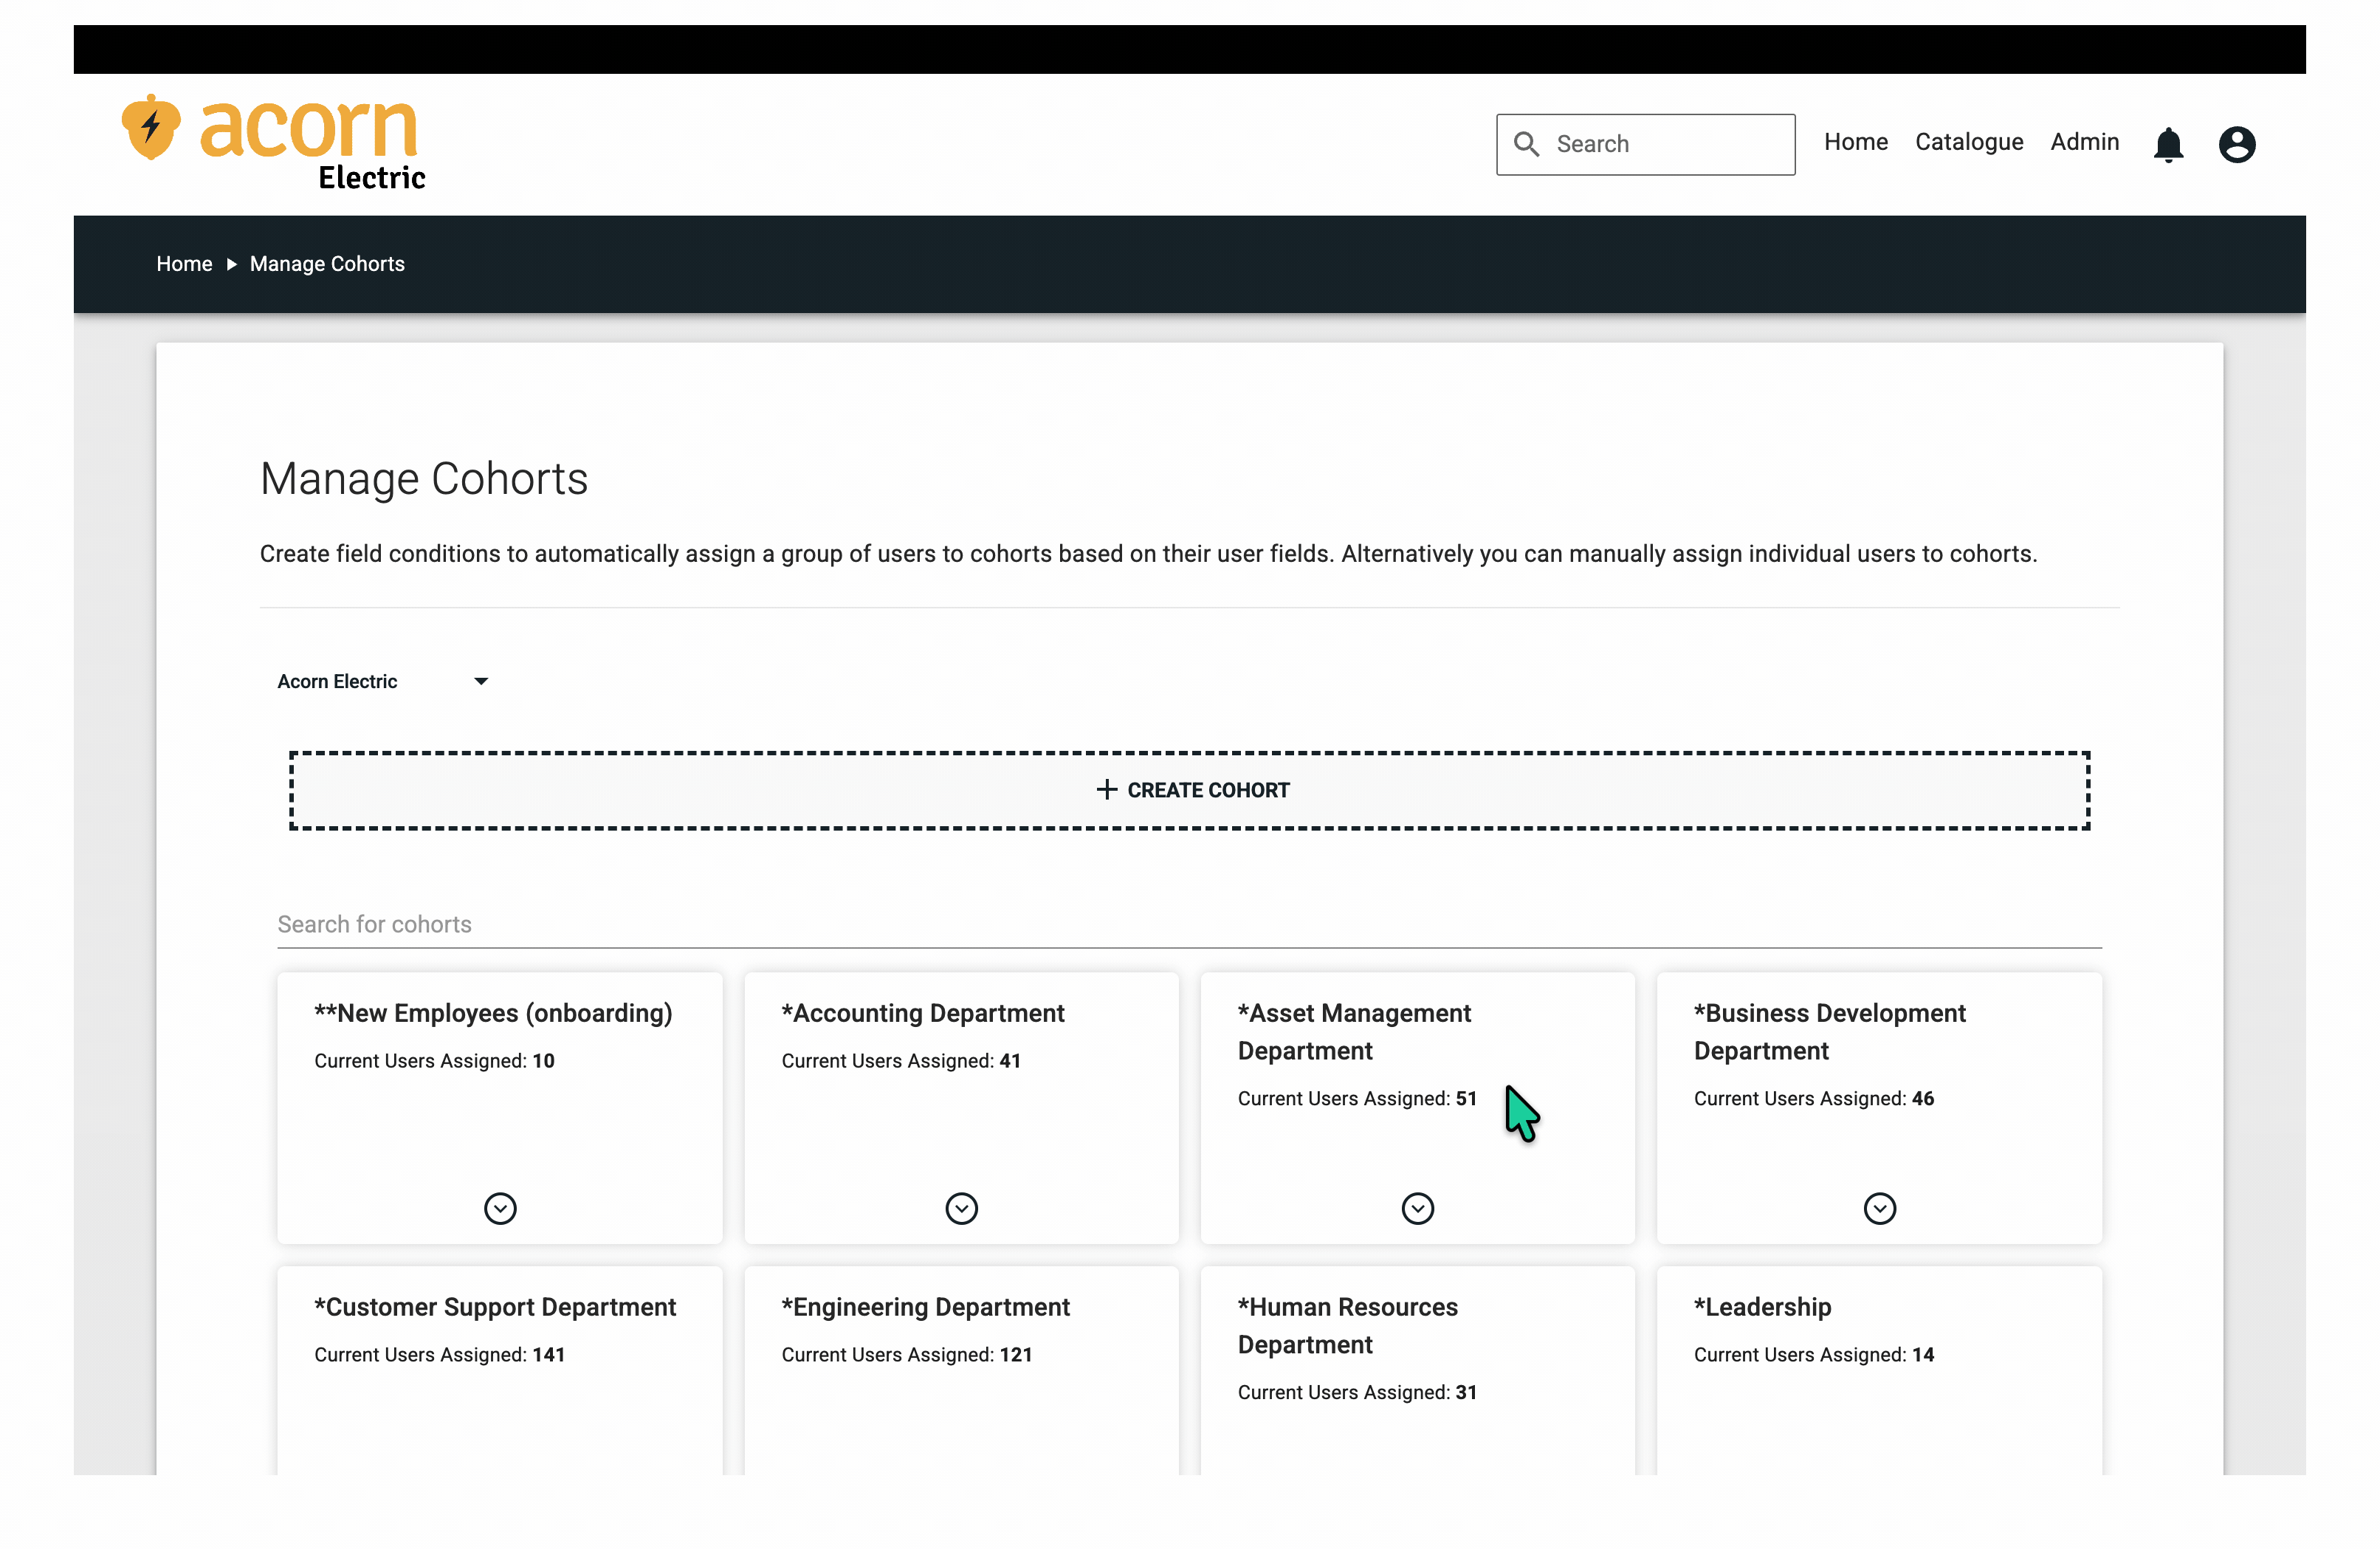
Task: Click the Acorn Electric logo
Action: [273, 141]
